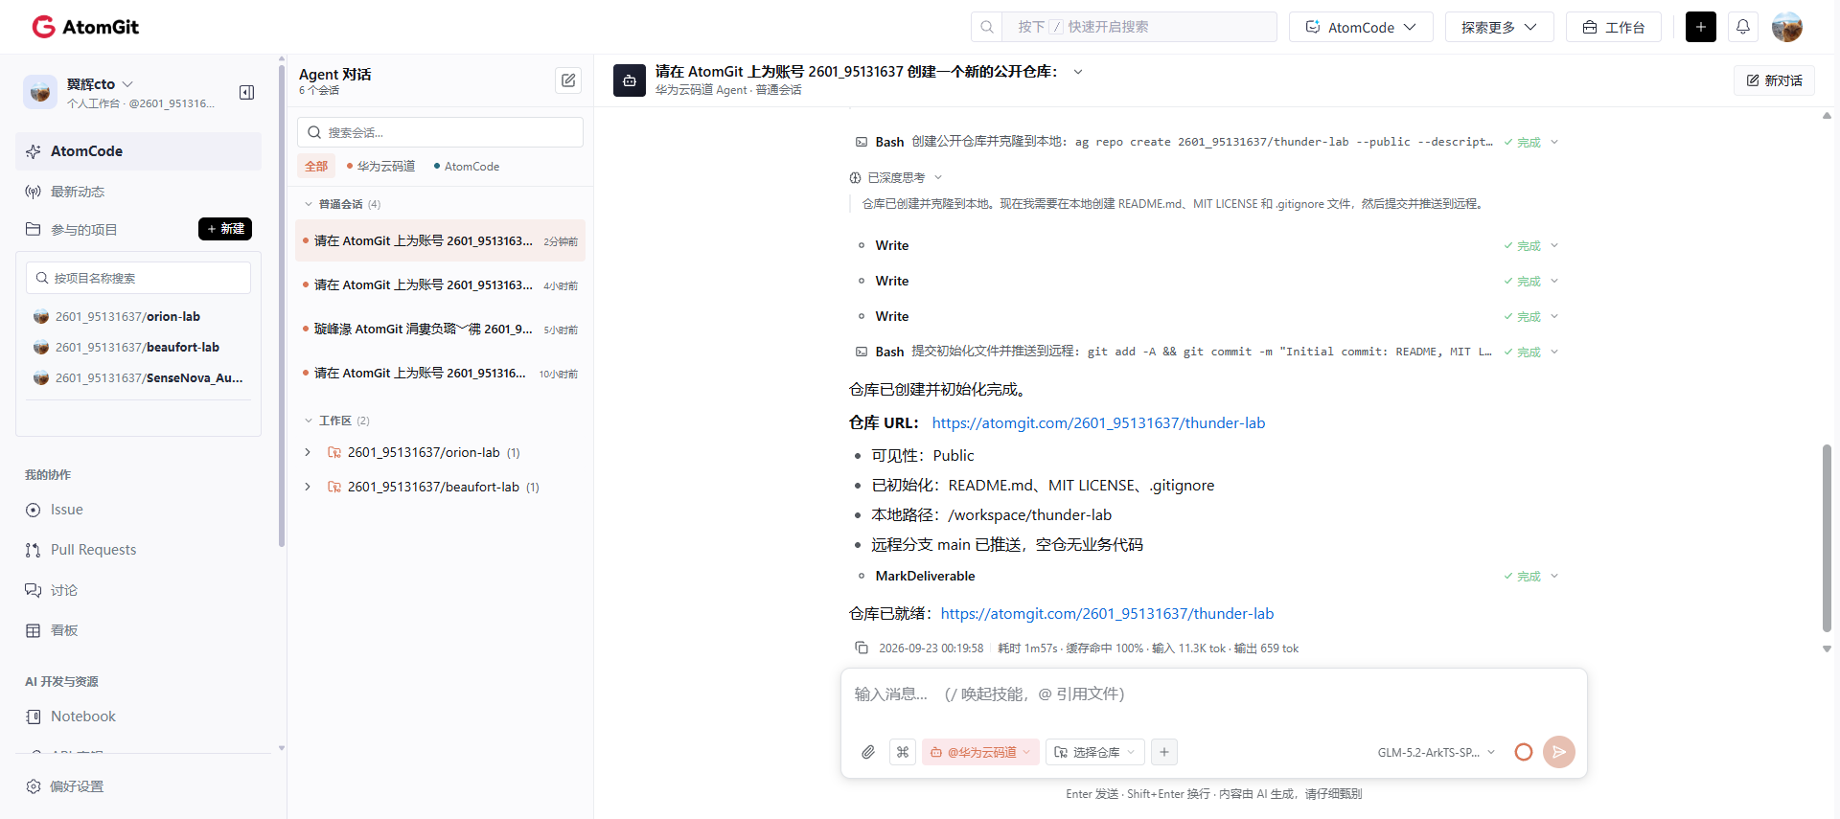Open the conversation from 4小时前
This screenshot has width=1840, height=819.
(441, 284)
